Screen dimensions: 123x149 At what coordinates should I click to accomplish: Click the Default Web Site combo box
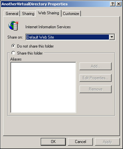tap(70, 37)
